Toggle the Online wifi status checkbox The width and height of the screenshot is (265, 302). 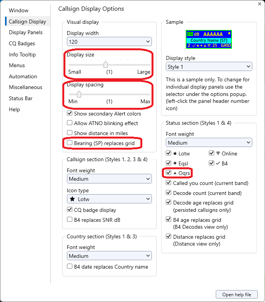click(212, 153)
